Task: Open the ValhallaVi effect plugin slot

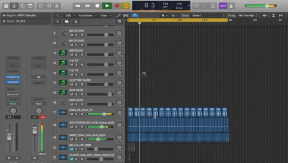Action: tap(13, 82)
